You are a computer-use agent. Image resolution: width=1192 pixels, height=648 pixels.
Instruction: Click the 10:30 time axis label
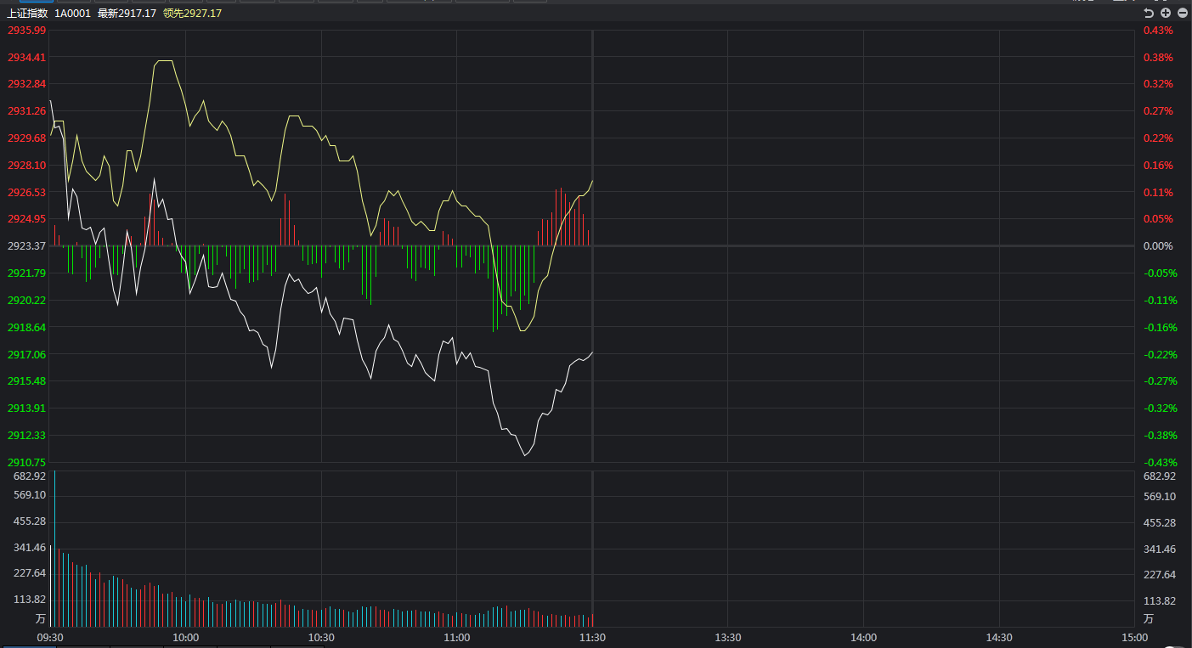(321, 637)
